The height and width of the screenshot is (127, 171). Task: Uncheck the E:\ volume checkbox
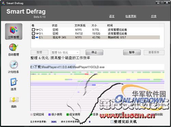point(33,37)
